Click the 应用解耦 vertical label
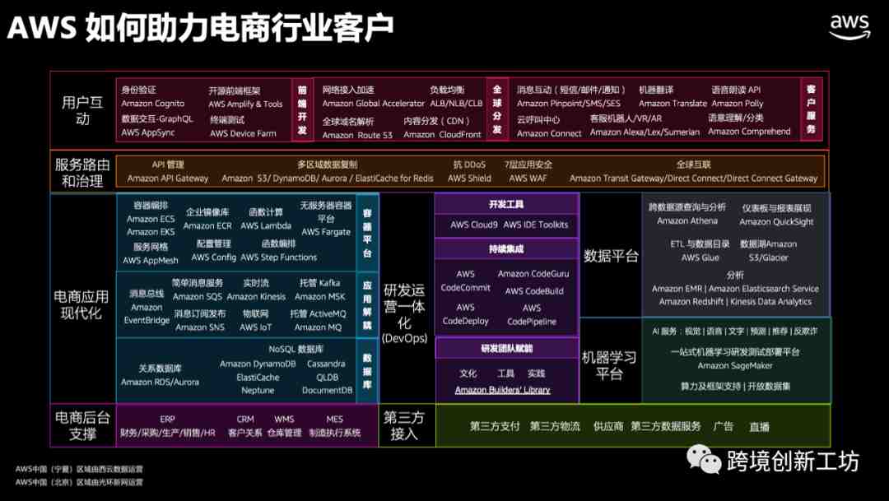The image size is (889, 501). 367,304
